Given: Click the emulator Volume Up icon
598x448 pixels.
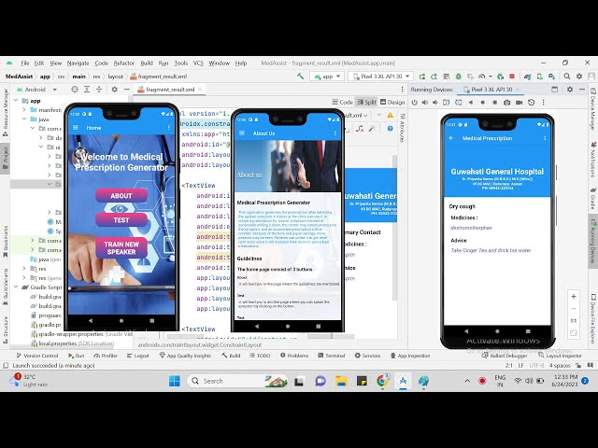Looking at the screenshot, I should (x=425, y=103).
